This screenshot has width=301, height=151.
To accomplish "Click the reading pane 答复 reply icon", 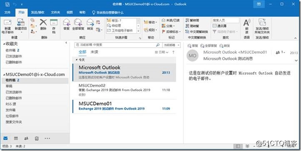I will [x=192, y=46].
